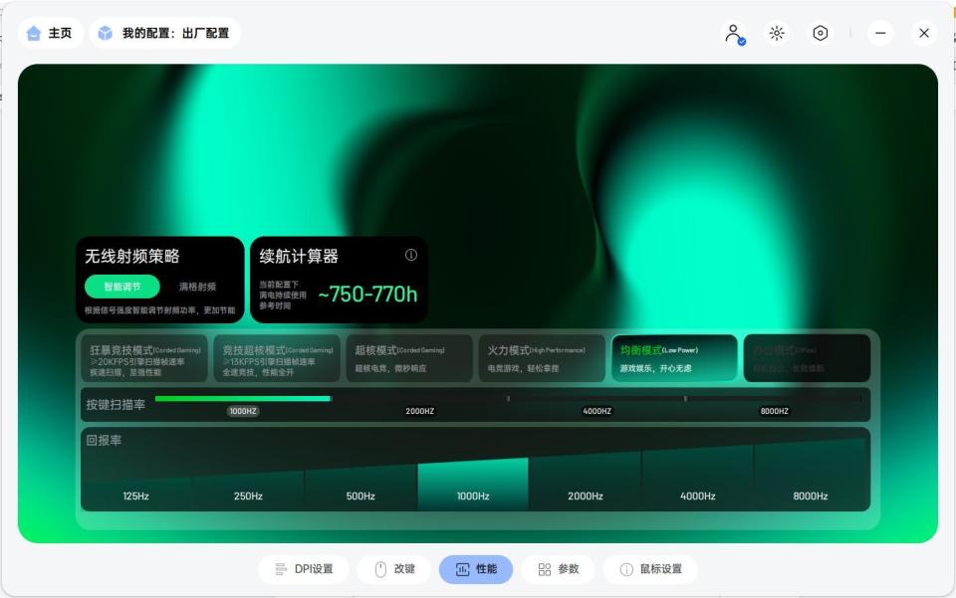Open the app settings gear icon

point(818,32)
